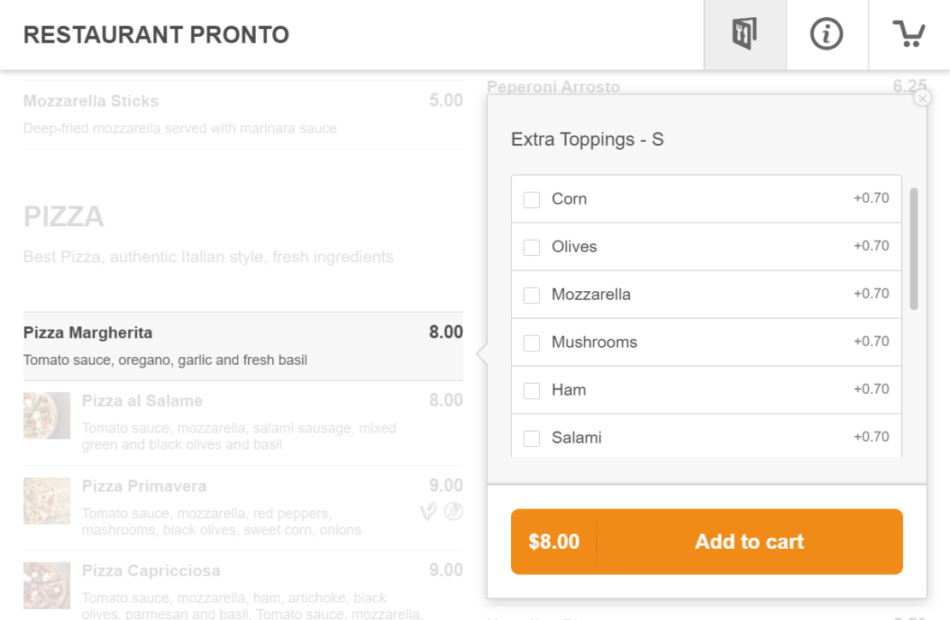Add Ham topping checkbox

click(x=531, y=391)
